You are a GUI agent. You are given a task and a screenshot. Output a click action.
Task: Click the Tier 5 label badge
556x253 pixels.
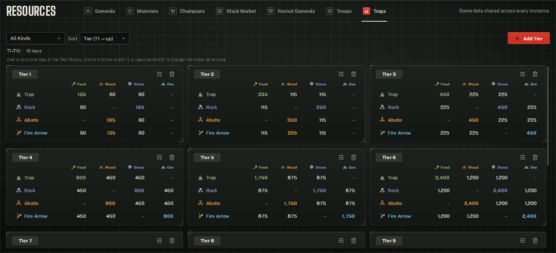click(x=207, y=158)
